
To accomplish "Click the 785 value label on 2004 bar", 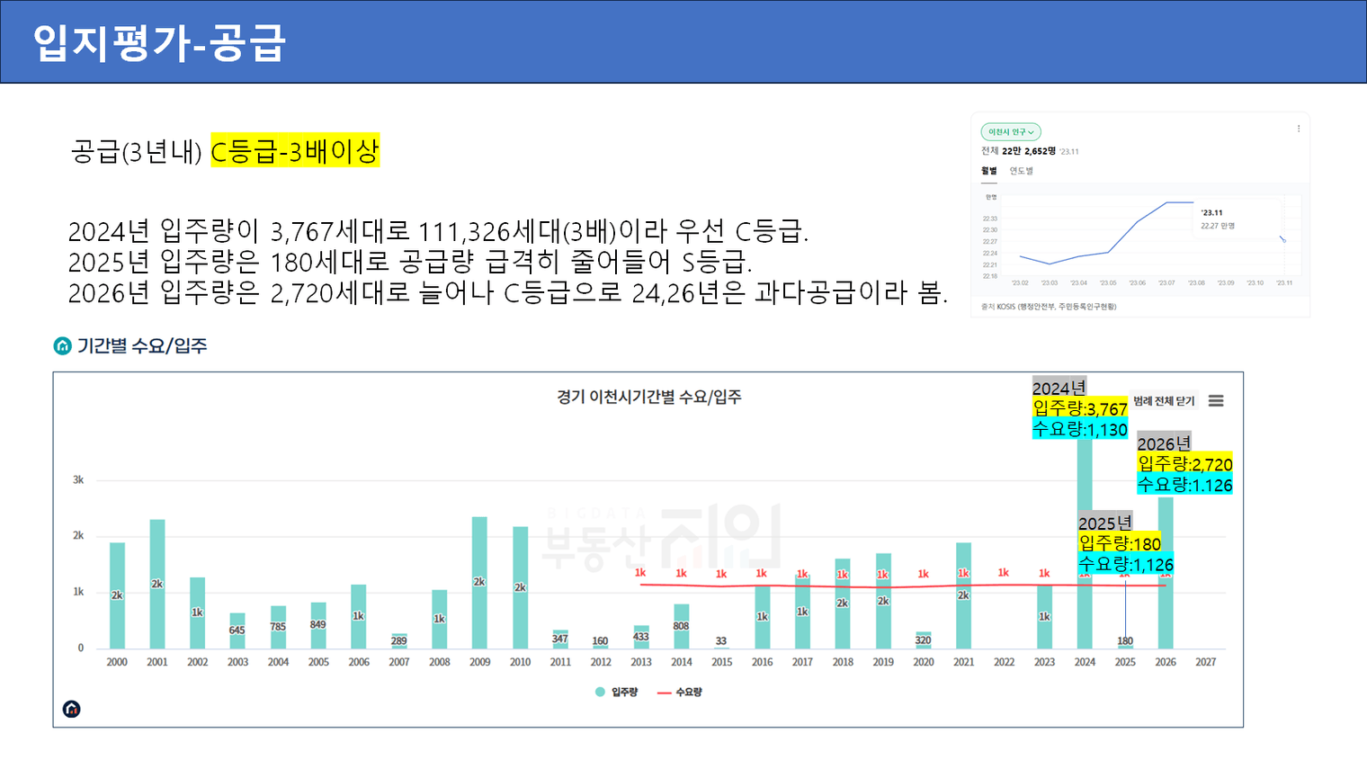I will [278, 627].
